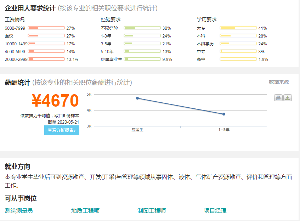Viewport: 300px width, 221px height.
Task: Click the 企业用人要求统计 heading
Action: point(30,8)
